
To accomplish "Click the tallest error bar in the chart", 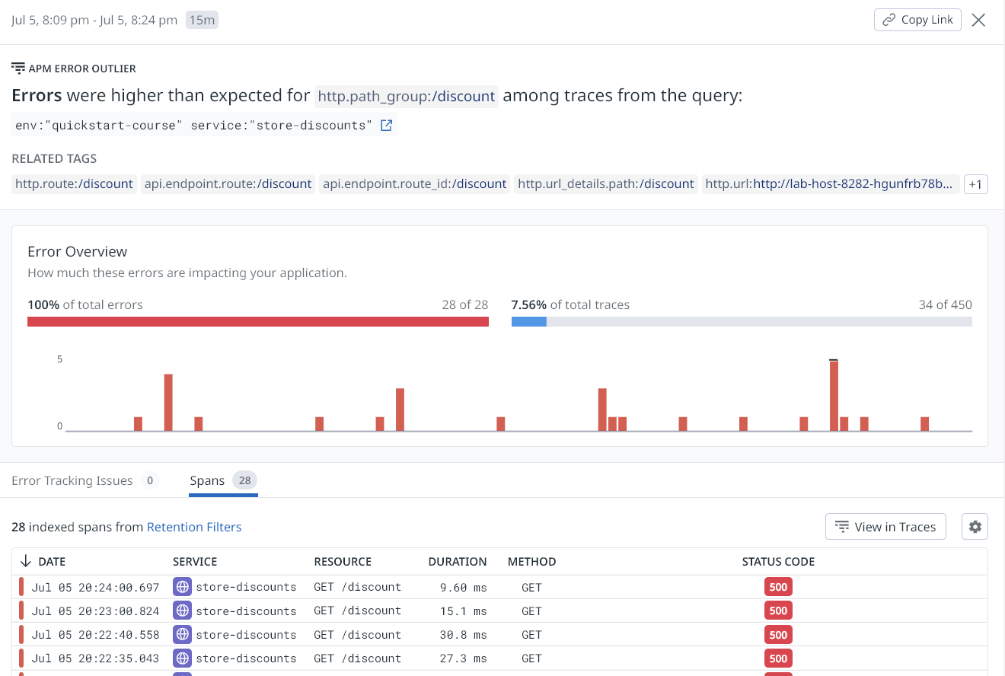I will (x=834, y=395).
